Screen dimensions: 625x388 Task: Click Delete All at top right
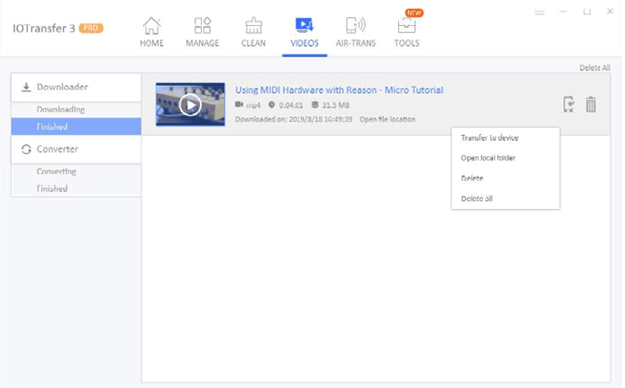click(x=595, y=67)
